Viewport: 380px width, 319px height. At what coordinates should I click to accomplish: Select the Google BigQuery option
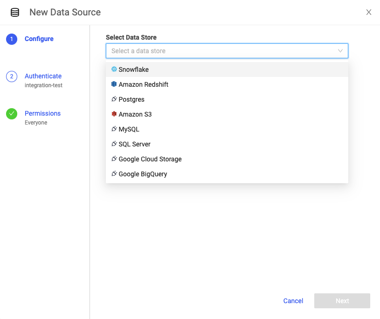(143, 174)
